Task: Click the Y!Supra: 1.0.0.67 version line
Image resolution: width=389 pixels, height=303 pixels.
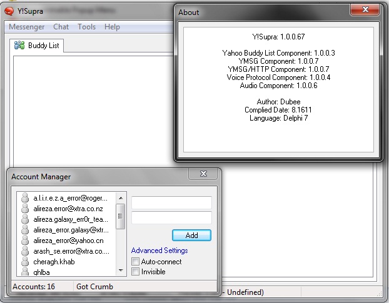Action: (x=278, y=37)
